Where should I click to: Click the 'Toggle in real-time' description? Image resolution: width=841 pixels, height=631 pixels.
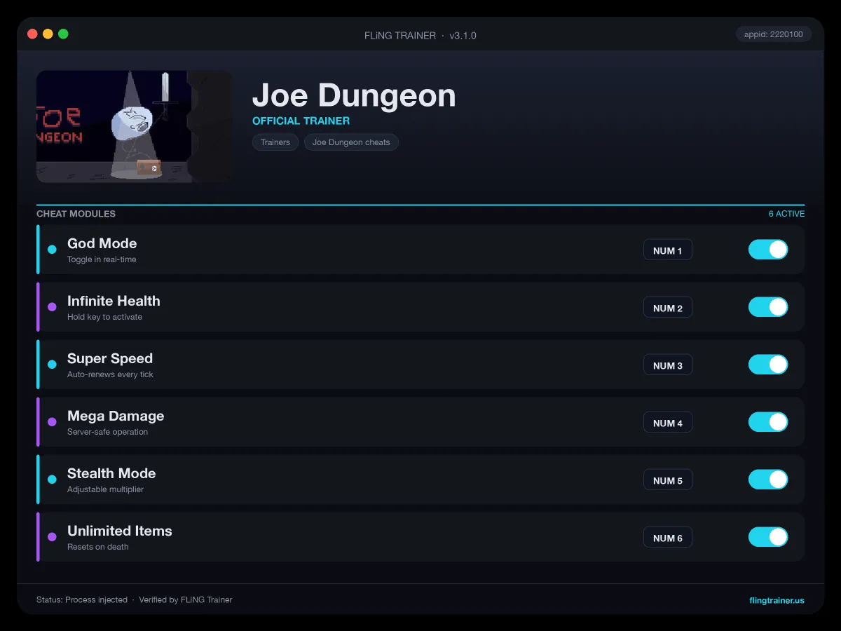coord(102,259)
